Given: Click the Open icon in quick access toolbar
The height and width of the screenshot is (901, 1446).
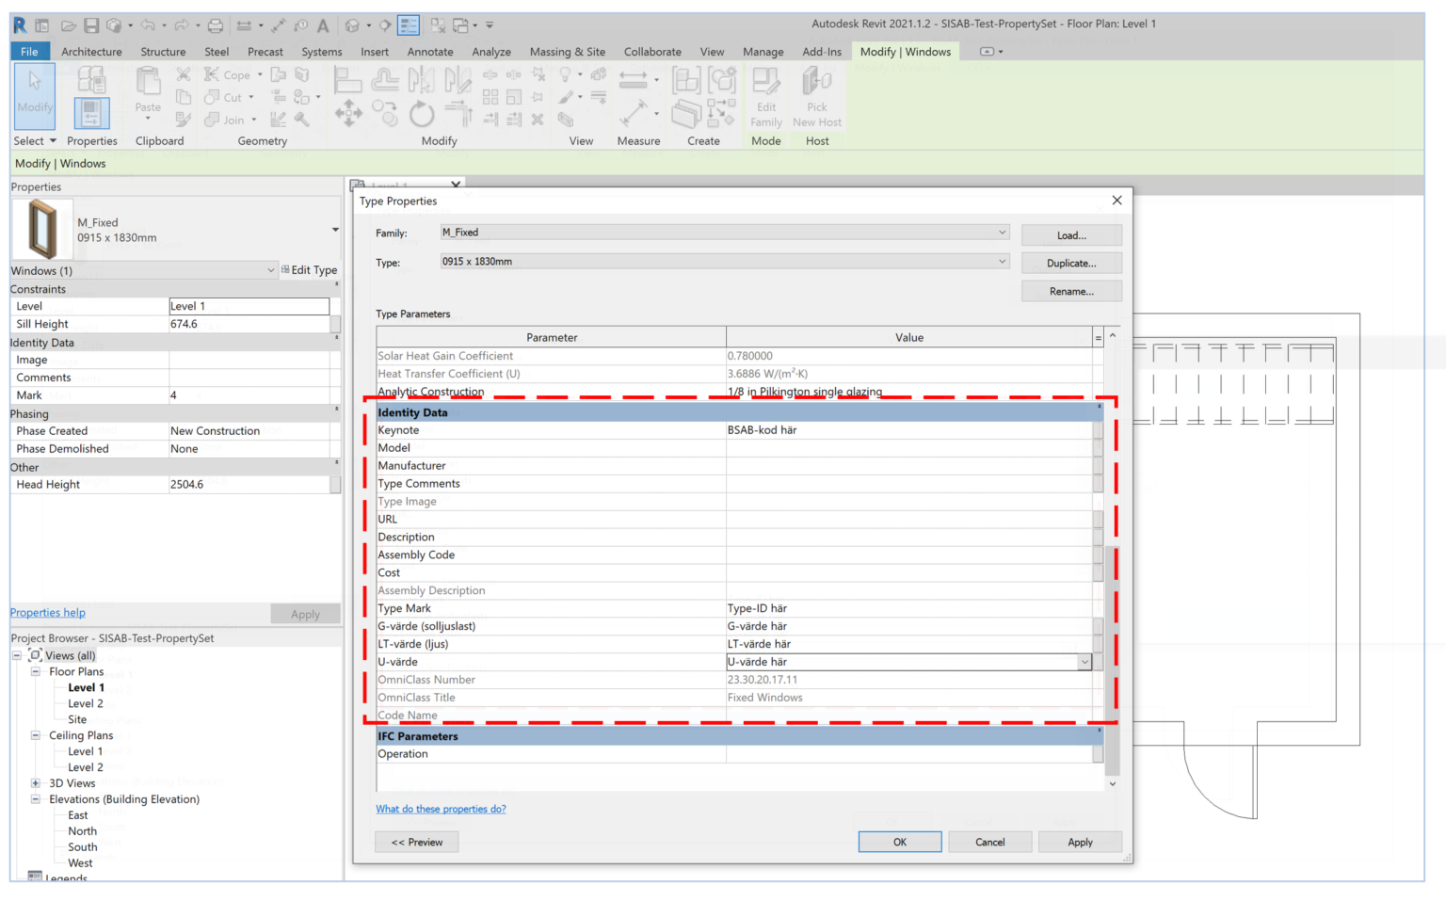Looking at the screenshot, I should (x=69, y=25).
